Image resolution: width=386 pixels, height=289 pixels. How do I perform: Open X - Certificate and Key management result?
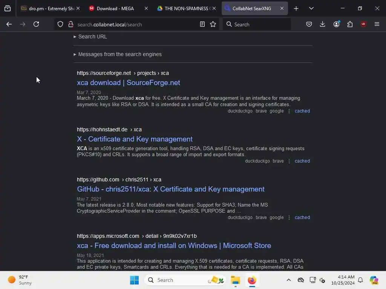click(135, 139)
